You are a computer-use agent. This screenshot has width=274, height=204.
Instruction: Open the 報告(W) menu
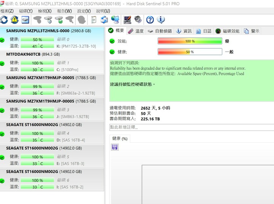(64, 11)
